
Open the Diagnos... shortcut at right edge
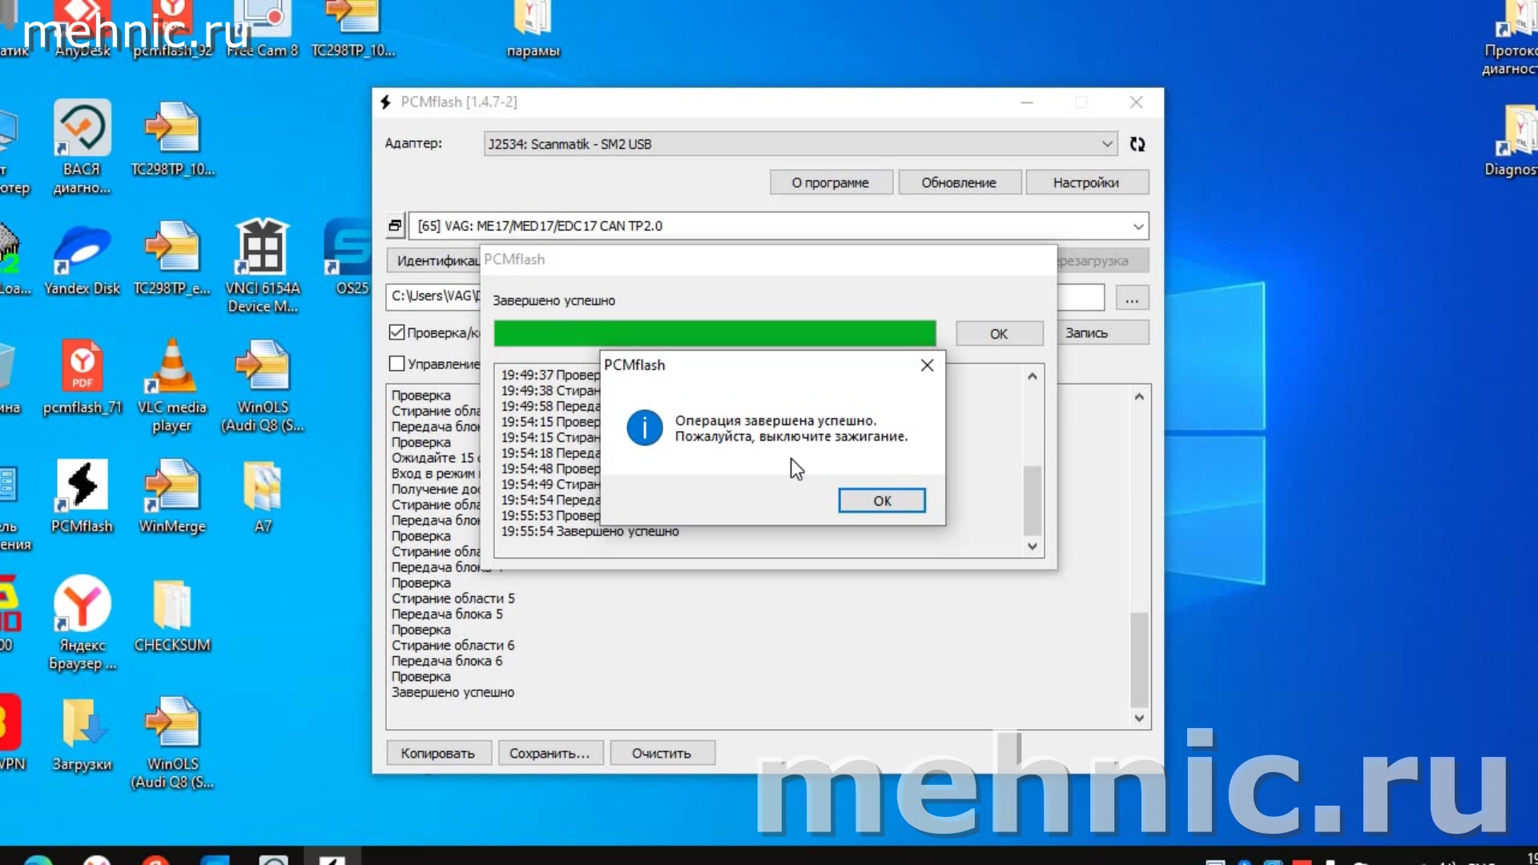point(1514,140)
